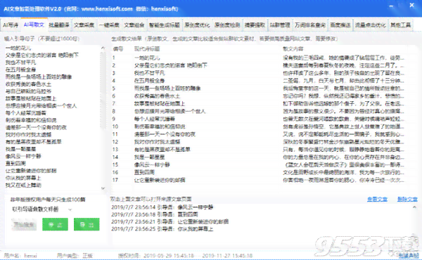Select table row 16 titled 直到四周
The image size is (422, 260).
click(x=259, y=172)
